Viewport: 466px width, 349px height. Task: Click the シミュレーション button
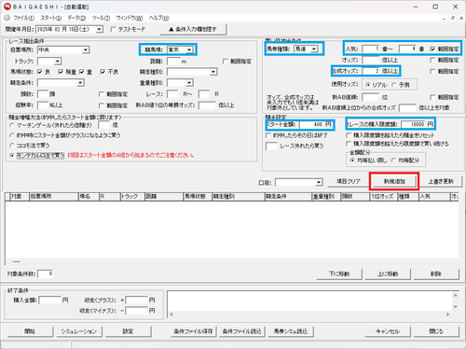coord(79,331)
